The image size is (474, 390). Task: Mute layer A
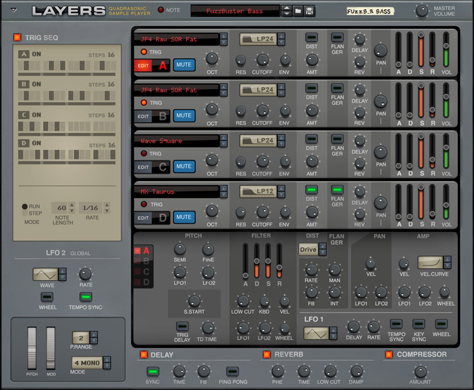[184, 65]
